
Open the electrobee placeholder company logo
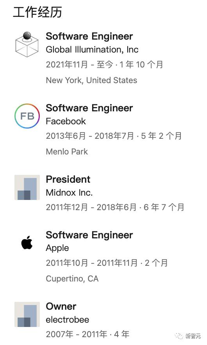[27, 314]
